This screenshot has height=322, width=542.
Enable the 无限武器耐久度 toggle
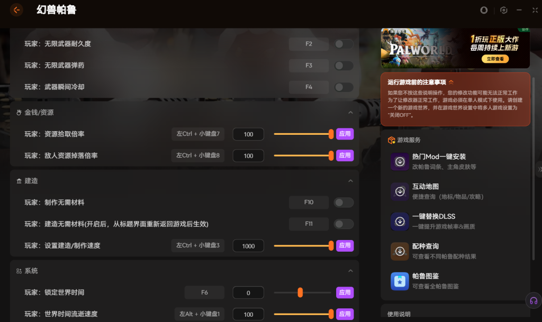(344, 44)
